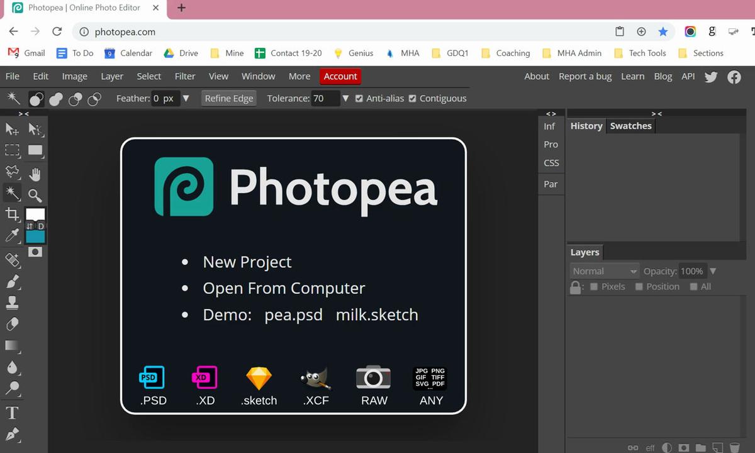Select the Crop tool
This screenshot has height=453, width=755.
coord(12,215)
